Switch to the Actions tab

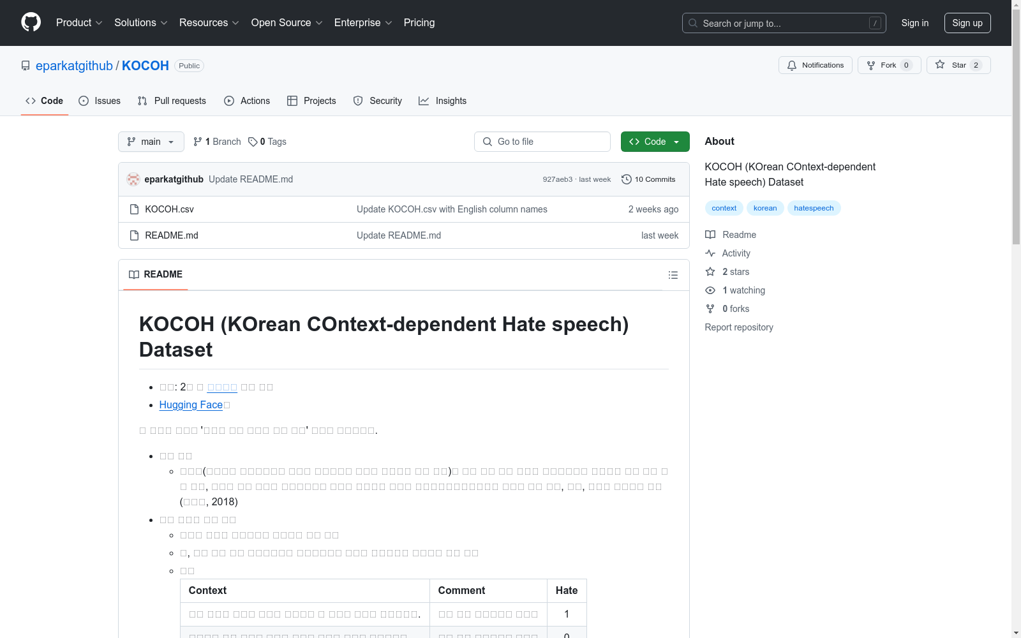coord(247,101)
